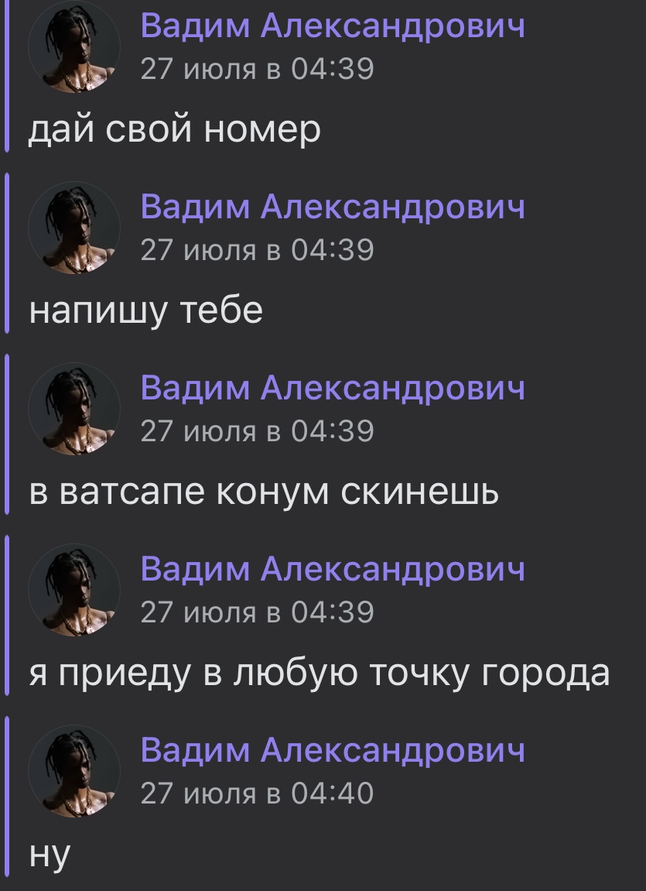
Task: Open avatar above the "ну" message
Action: (x=74, y=772)
